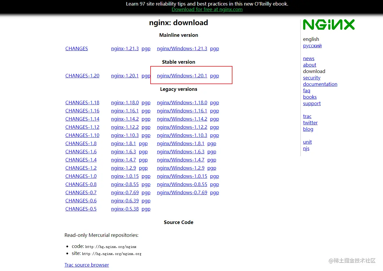Download nginx-1.10.3

tap(125, 135)
